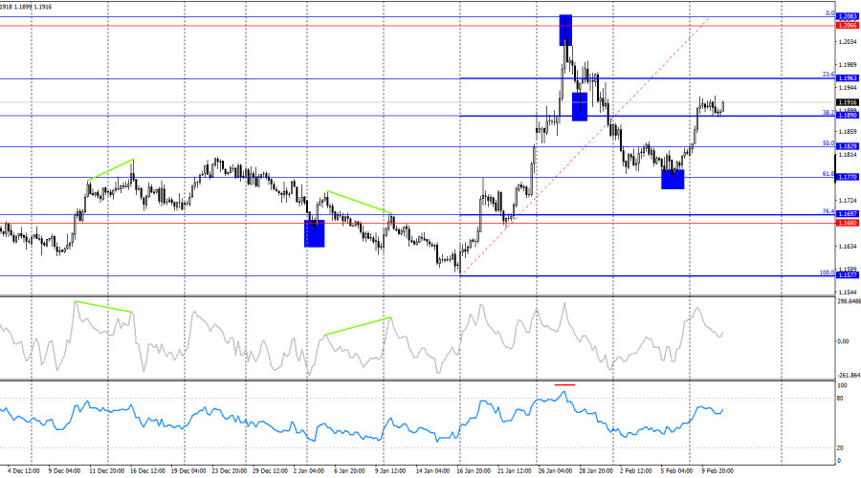Click the 14 Jan 04:00 time label
The height and width of the screenshot is (478, 861).
pyautogui.click(x=433, y=471)
